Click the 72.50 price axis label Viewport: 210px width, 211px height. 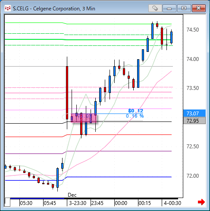(193, 147)
